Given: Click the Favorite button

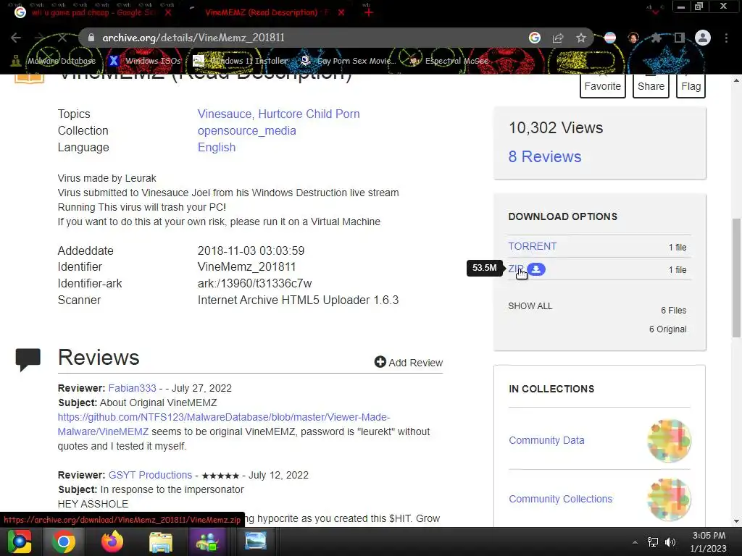Looking at the screenshot, I should pos(602,86).
